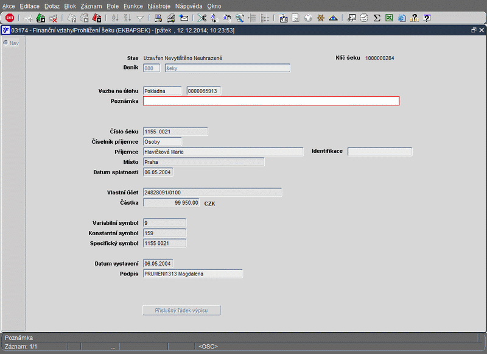Viewport: 487px width, 354px height.
Task: Click the Variabilní symbol field
Action: 164,223
